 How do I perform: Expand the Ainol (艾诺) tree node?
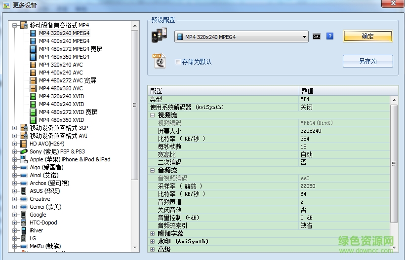(x=14, y=176)
